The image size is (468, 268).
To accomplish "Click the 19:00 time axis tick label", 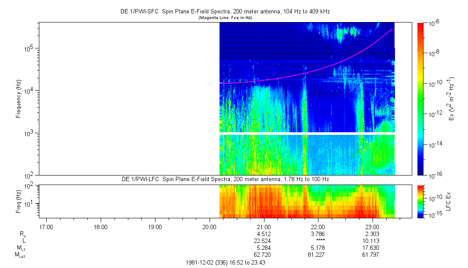I will tap(155, 227).
